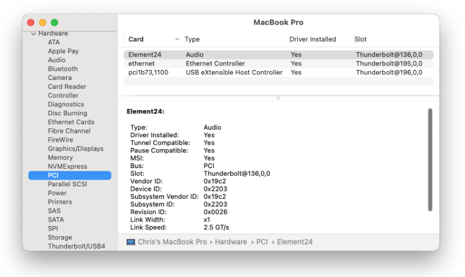Open FireWire section

point(61,140)
